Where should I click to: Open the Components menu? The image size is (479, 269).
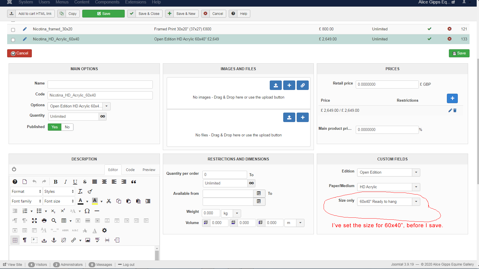[x=107, y=2]
